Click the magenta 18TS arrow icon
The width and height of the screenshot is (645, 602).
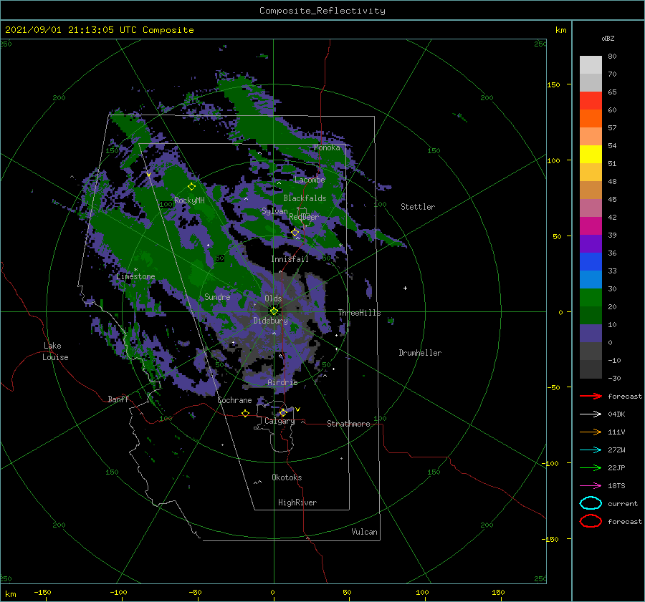click(x=591, y=486)
